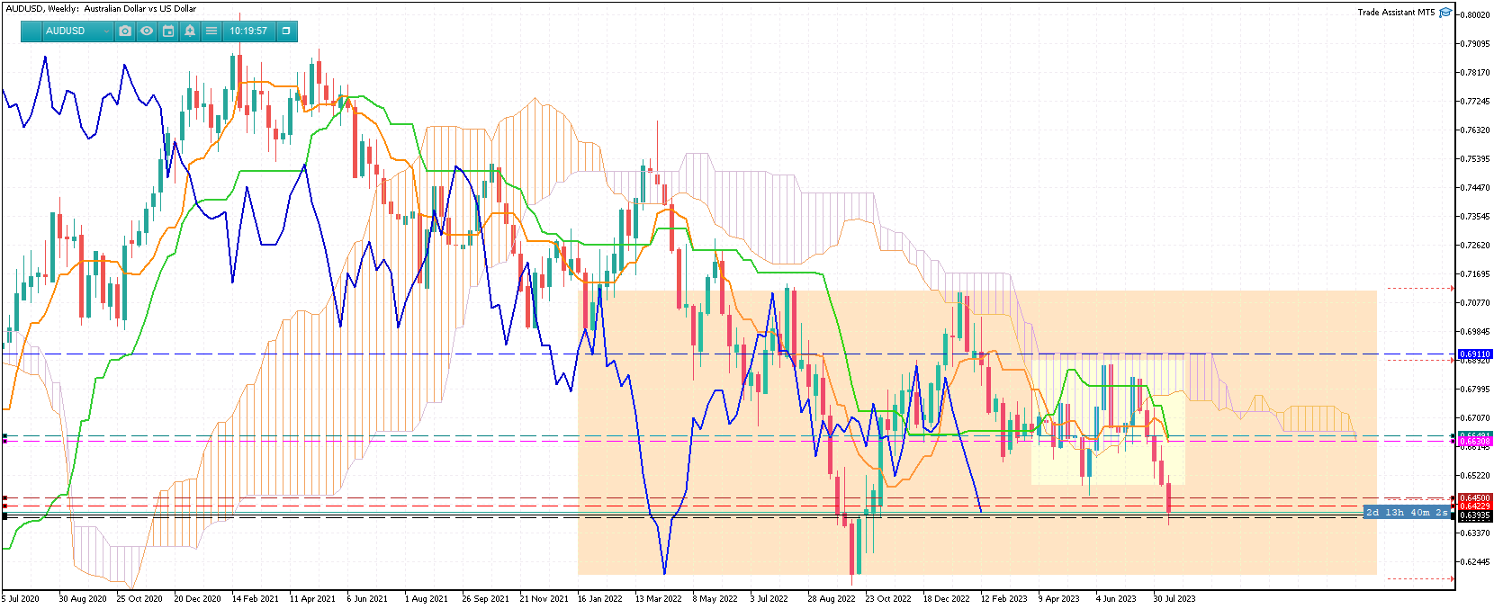The width and height of the screenshot is (1503, 609).
Task: Open the calendar icon in the panel
Action: (x=168, y=31)
